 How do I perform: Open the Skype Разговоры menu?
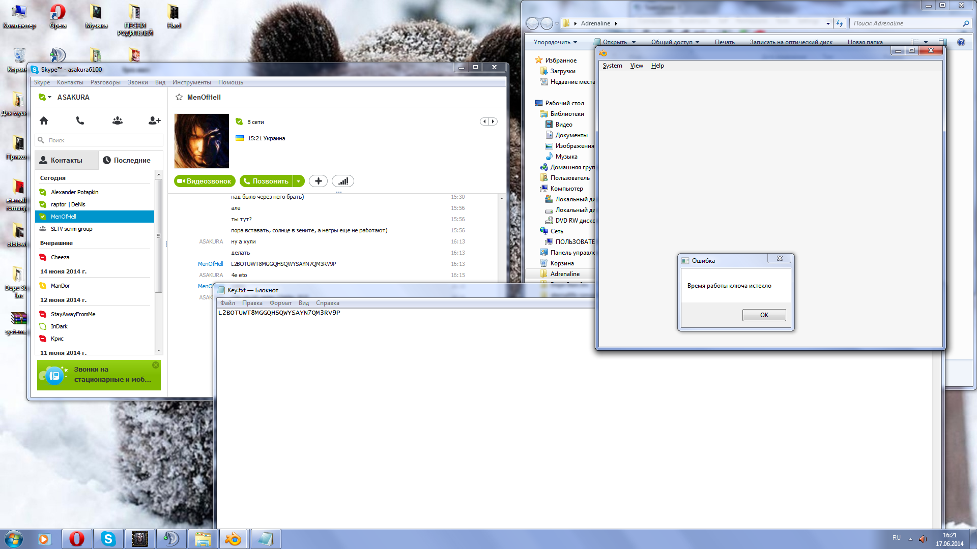pyautogui.click(x=105, y=82)
